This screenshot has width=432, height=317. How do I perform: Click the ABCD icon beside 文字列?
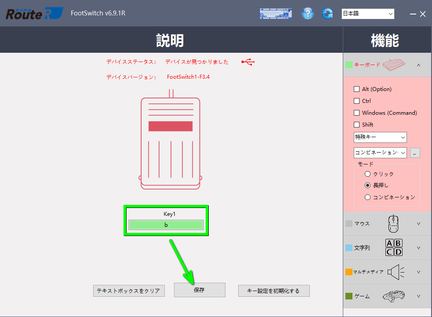(393, 247)
